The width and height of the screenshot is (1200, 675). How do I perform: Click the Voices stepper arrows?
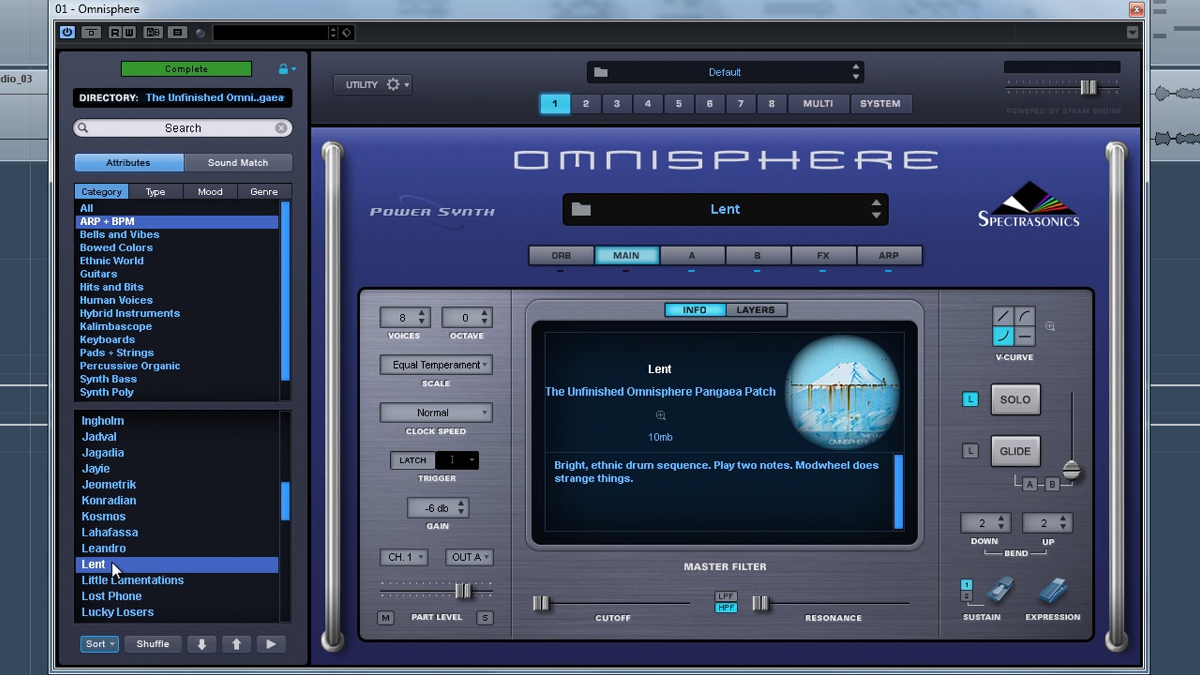422,317
